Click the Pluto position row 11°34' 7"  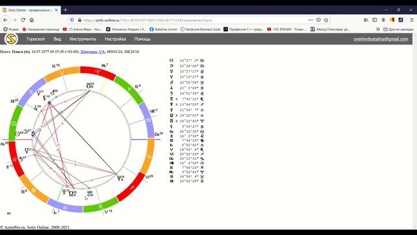pos(187,110)
